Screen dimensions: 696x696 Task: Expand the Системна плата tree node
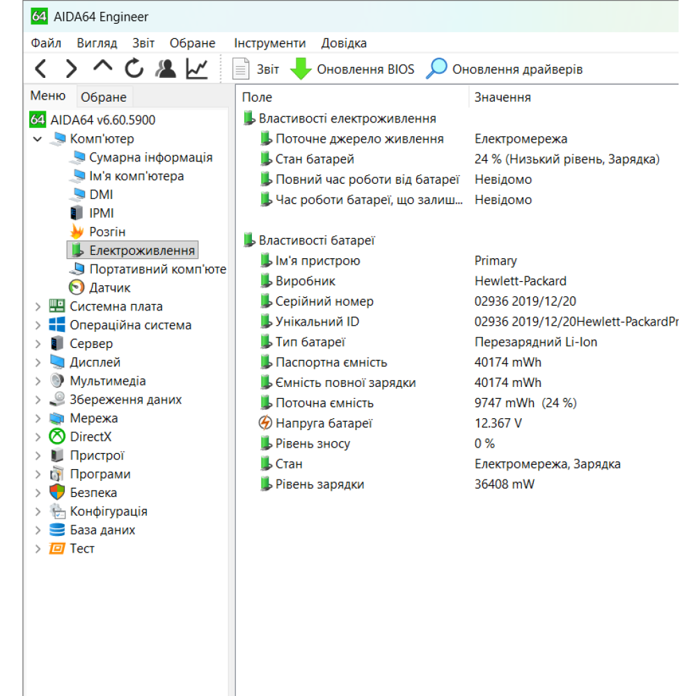(38, 306)
